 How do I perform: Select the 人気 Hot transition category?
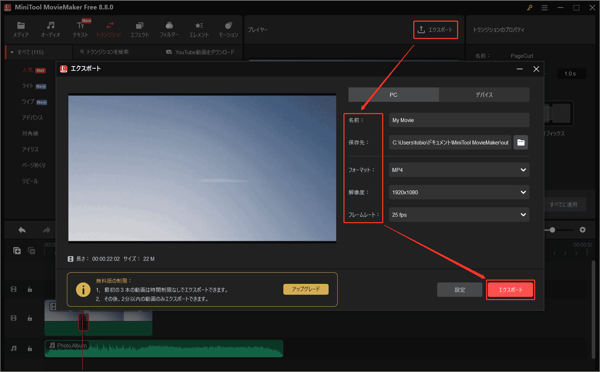point(34,70)
